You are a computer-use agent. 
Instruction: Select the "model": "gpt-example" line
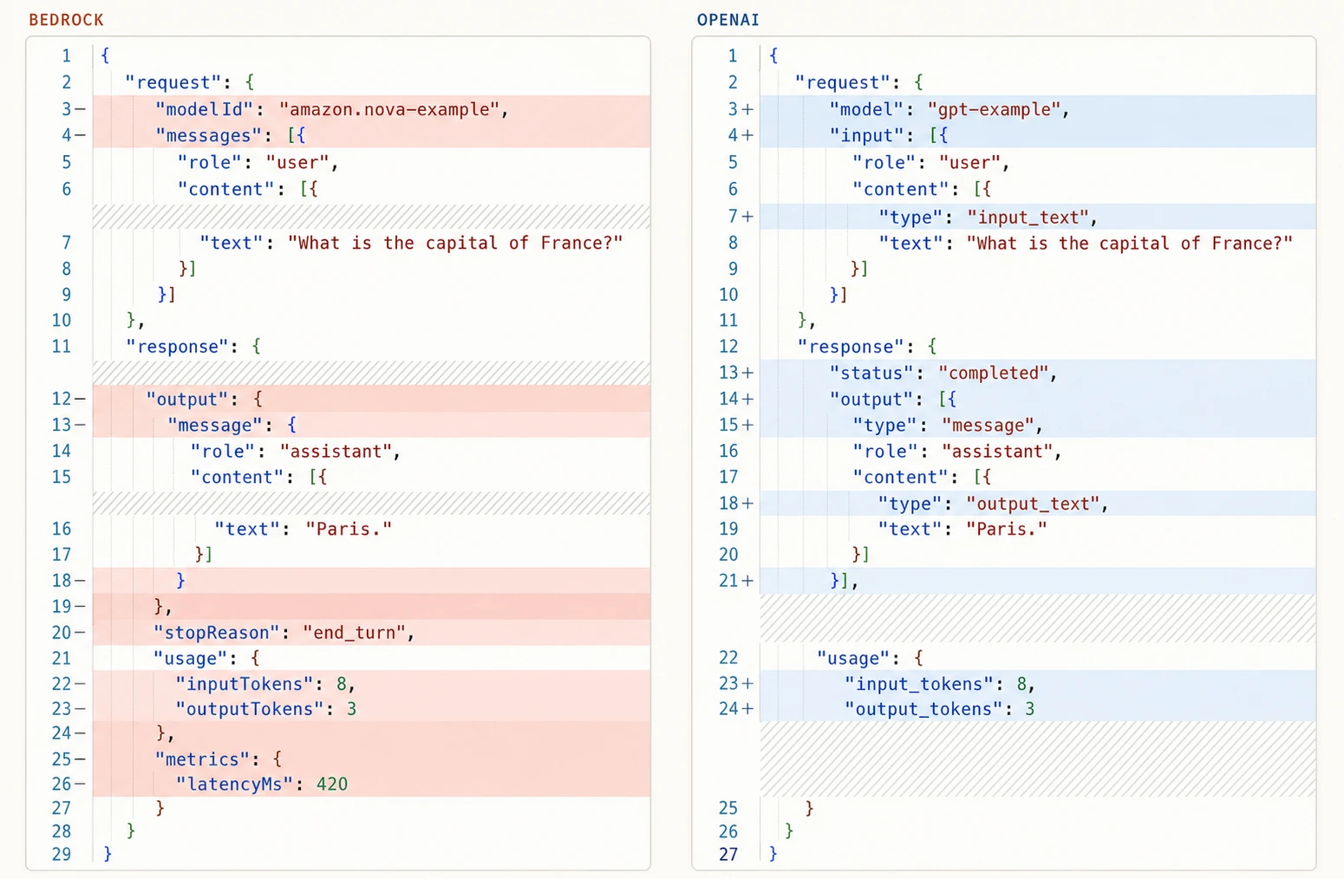pos(1038,109)
